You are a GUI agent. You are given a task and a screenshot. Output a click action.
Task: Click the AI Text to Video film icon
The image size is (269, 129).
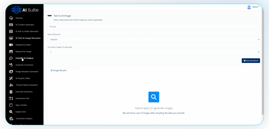pyautogui.click(x=11, y=31)
